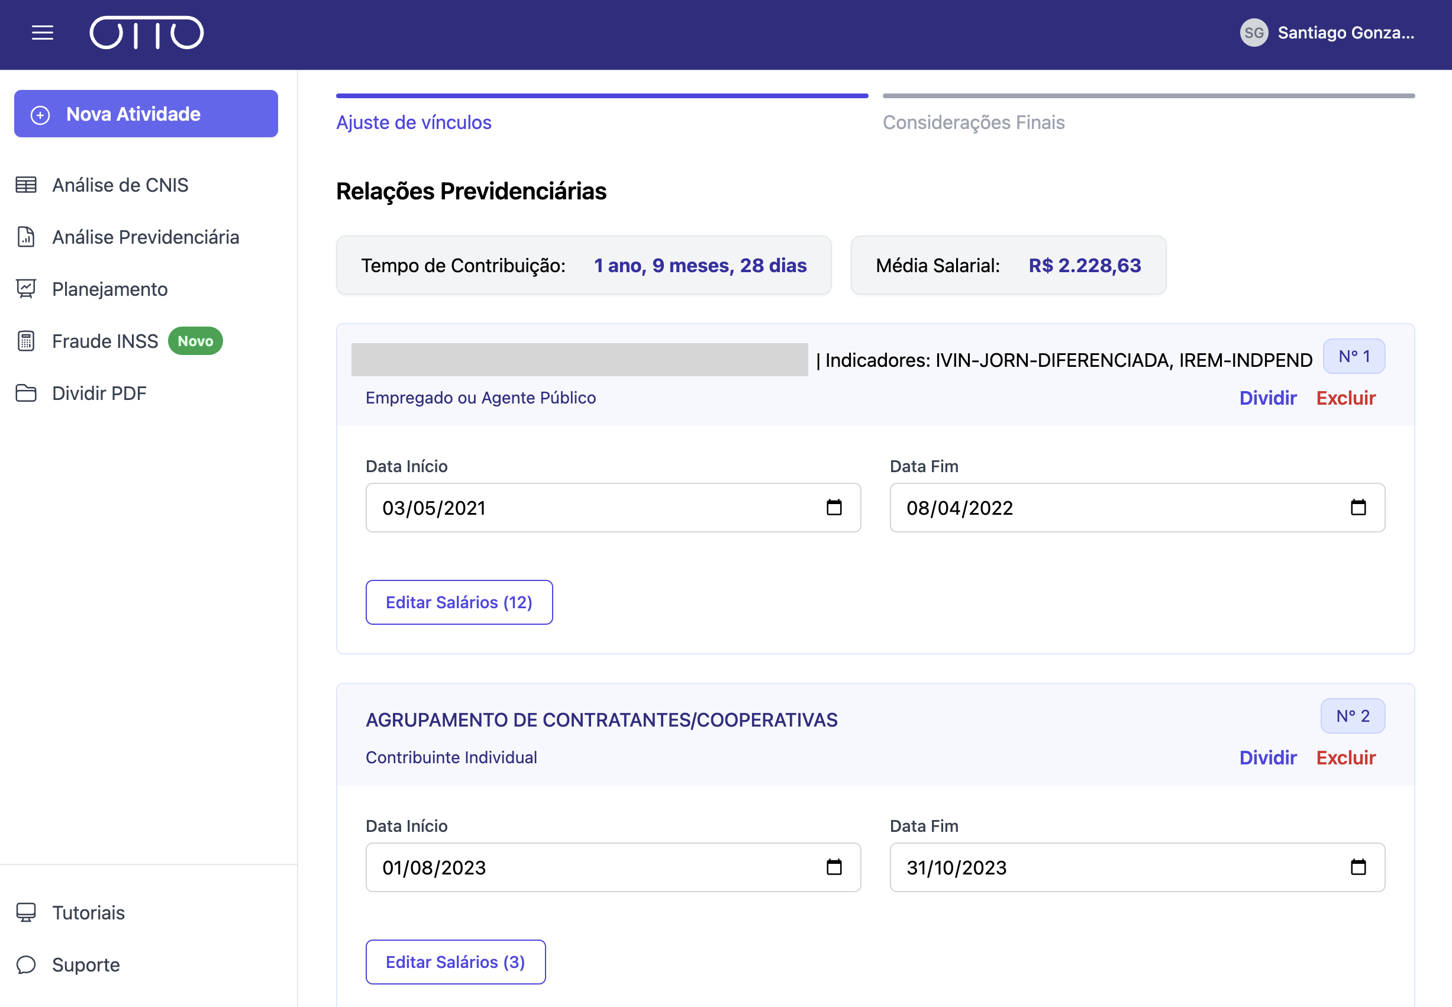
Task: Click Excluir on relation Nº 2
Action: pos(1345,757)
